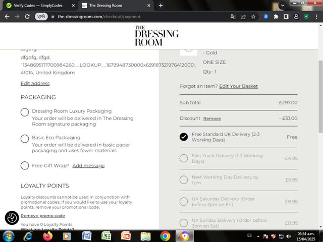Click the padlock site info icon
Viewport: 323px width, 242px height.
pos(52,17)
